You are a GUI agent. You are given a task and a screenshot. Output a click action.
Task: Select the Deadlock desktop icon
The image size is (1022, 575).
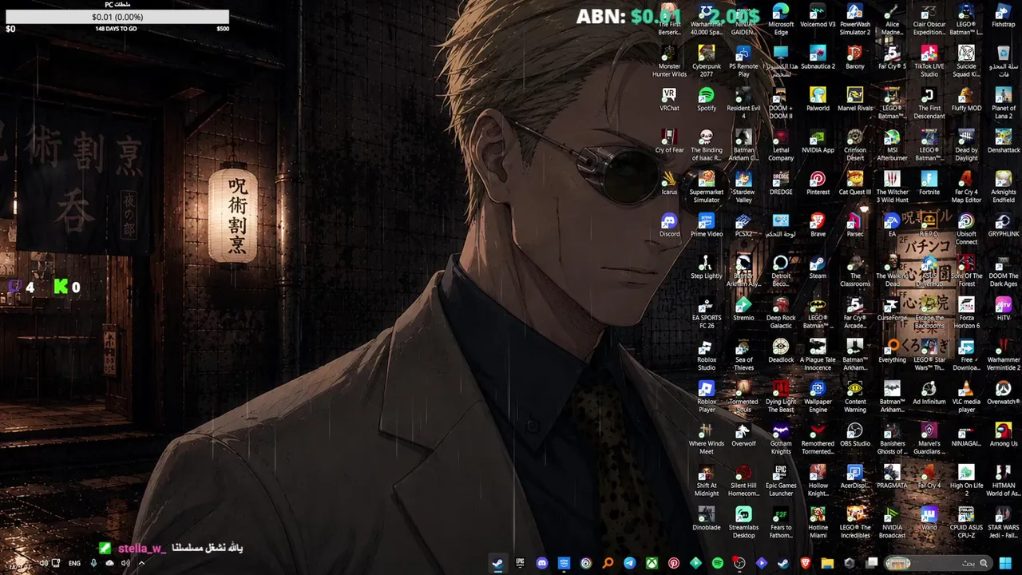click(781, 351)
